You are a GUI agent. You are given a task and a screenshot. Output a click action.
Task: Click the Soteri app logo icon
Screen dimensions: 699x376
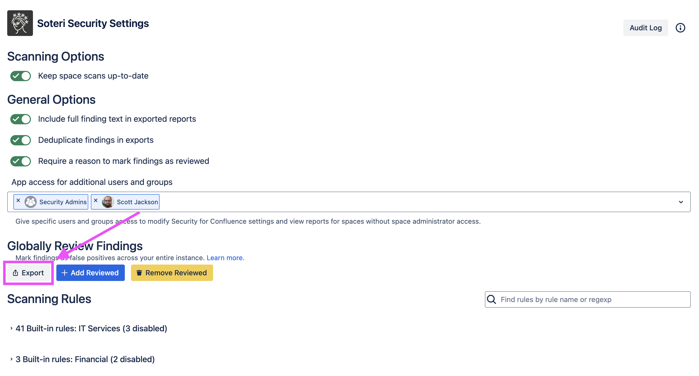click(x=20, y=23)
